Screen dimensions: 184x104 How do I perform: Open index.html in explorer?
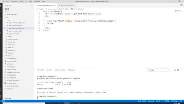11,45
